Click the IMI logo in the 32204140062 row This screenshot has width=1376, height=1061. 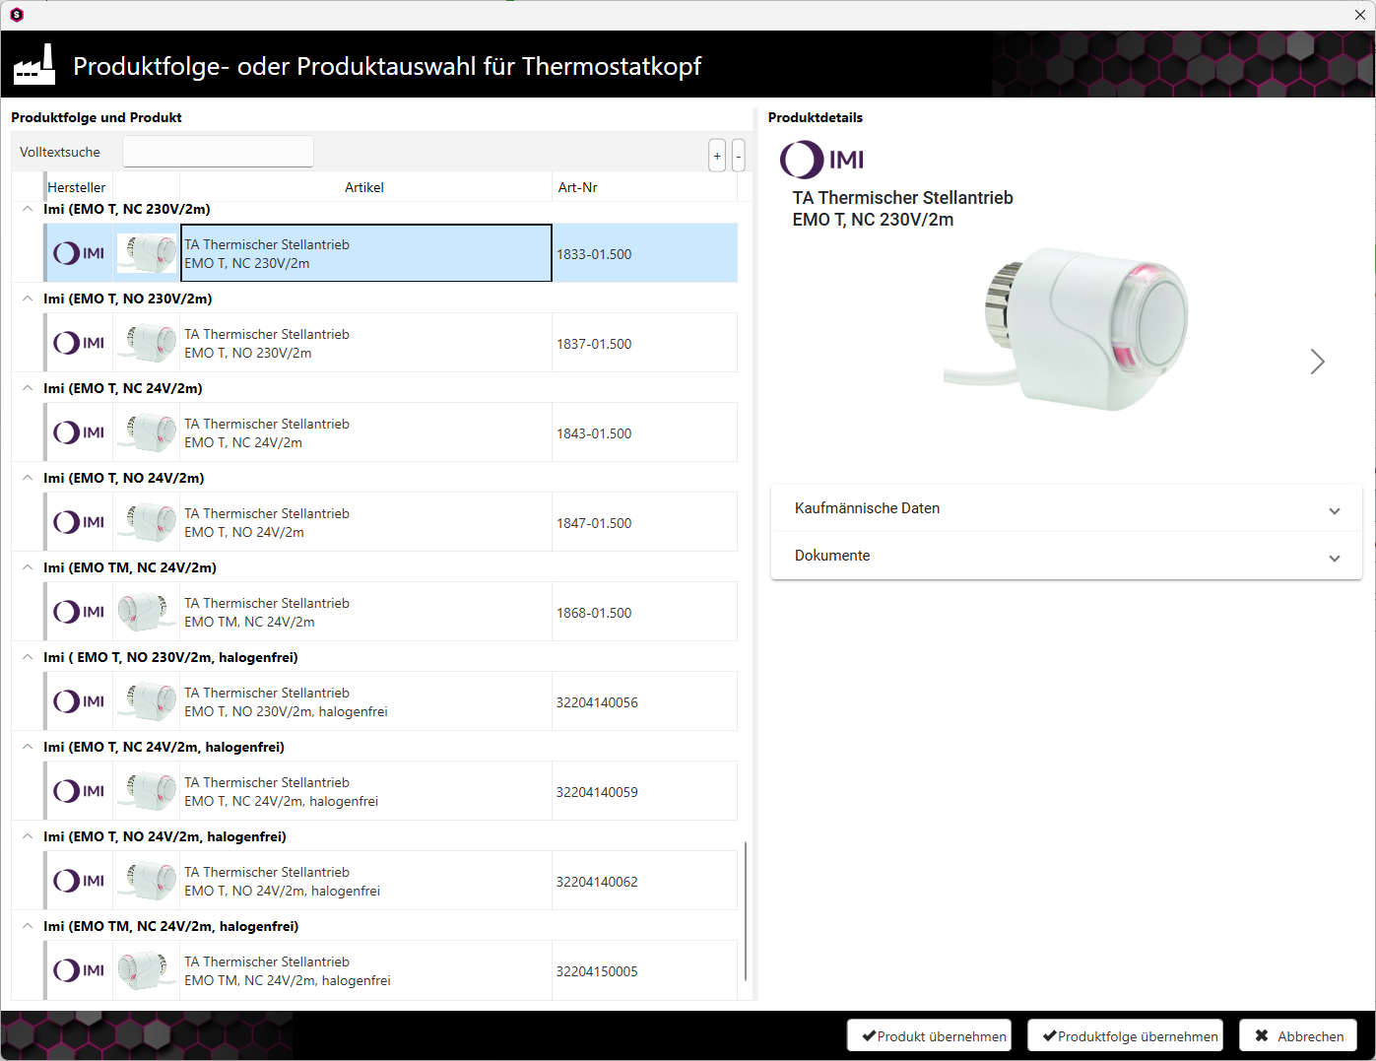tap(79, 881)
